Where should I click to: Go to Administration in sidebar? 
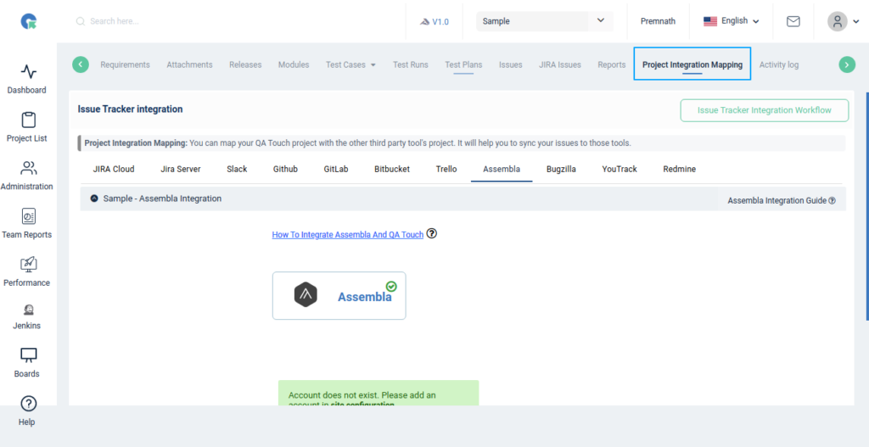point(26,176)
